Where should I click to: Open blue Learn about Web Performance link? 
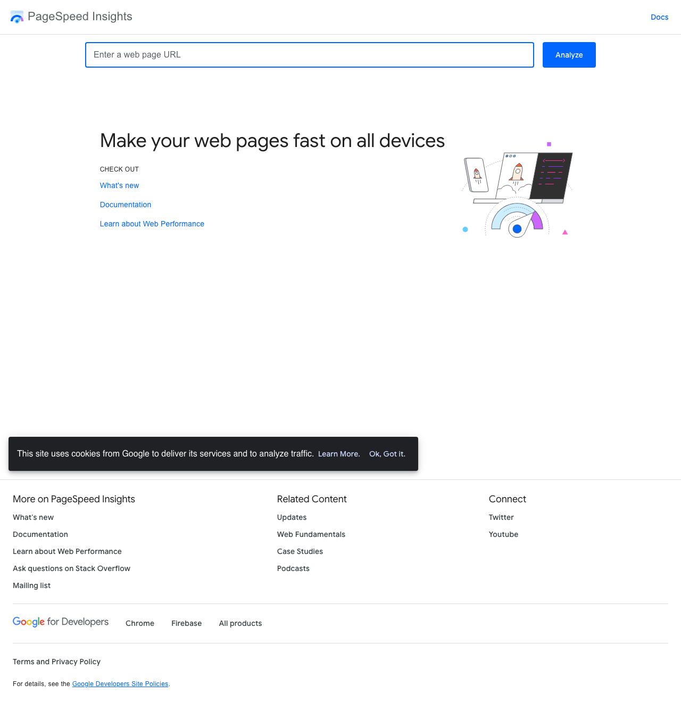[152, 224]
